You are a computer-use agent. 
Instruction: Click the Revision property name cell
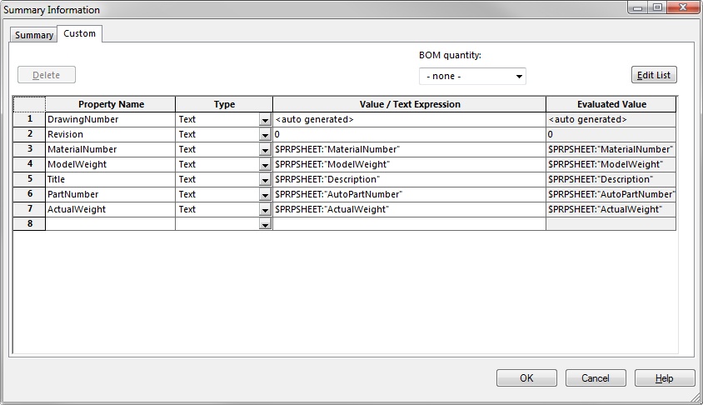pyautogui.click(x=110, y=134)
